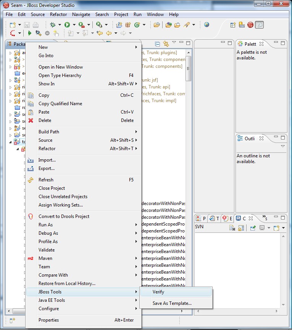This screenshot has height=330, width=292.
Task: Choose Verify from JBoss Tools submenu
Action: (176, 292)
